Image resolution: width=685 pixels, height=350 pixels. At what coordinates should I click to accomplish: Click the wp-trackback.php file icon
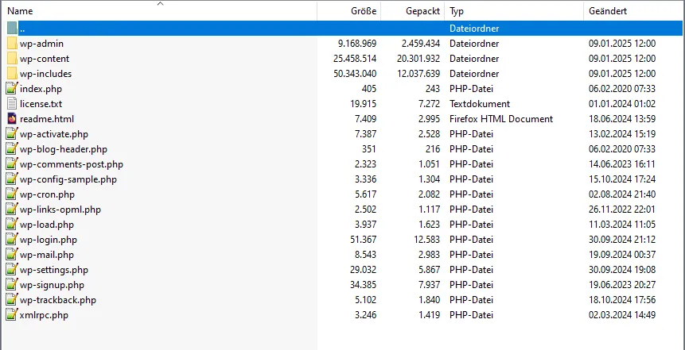tap(12, 300)
